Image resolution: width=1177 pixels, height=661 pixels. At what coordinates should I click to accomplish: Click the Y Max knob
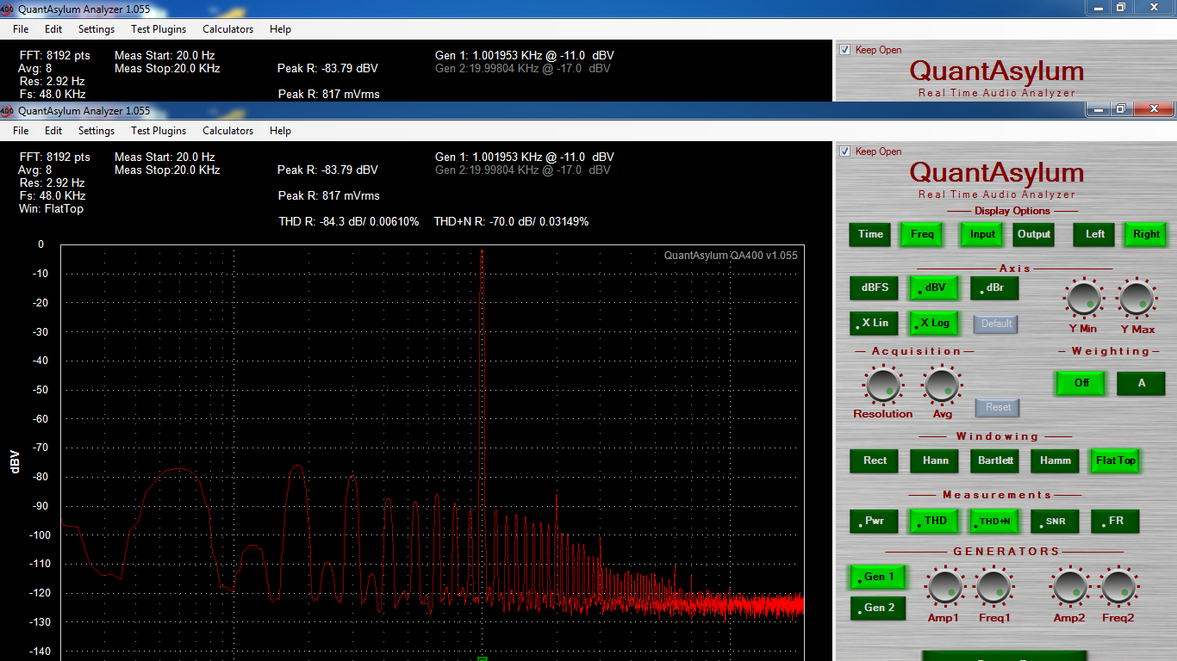[x=1137, y=299]
